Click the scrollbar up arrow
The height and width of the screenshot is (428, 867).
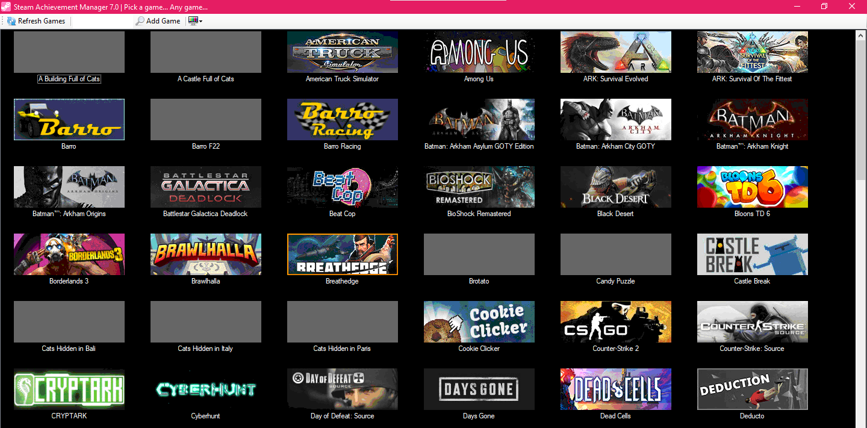click(861, 36)
